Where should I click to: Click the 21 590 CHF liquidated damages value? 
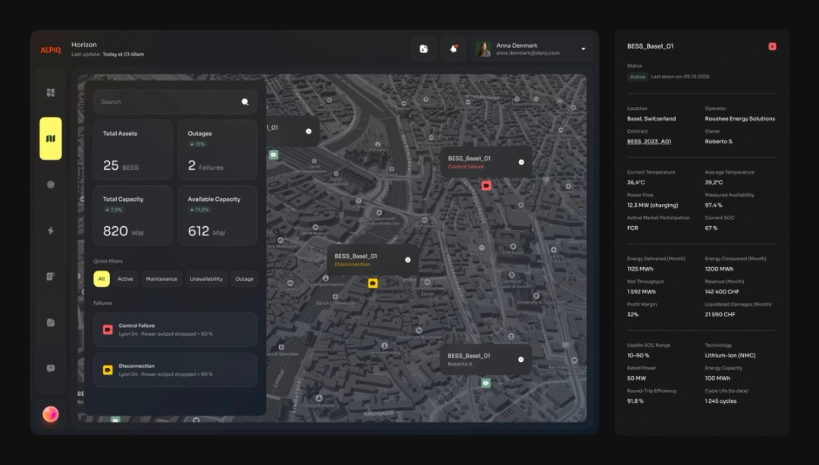pyautogui.click(x=720, y=315)
